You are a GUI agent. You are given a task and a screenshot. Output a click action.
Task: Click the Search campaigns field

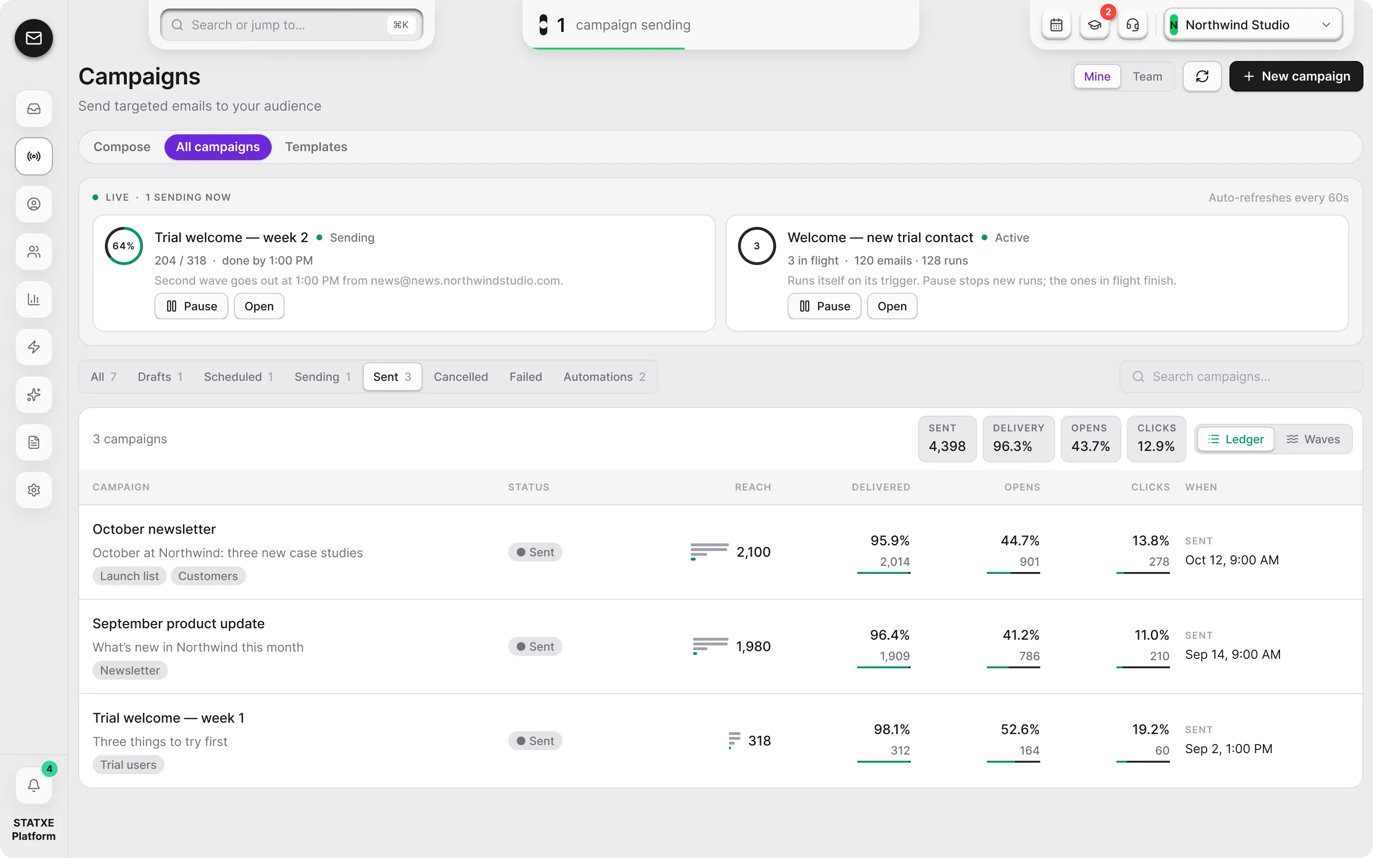point(1241,377)
